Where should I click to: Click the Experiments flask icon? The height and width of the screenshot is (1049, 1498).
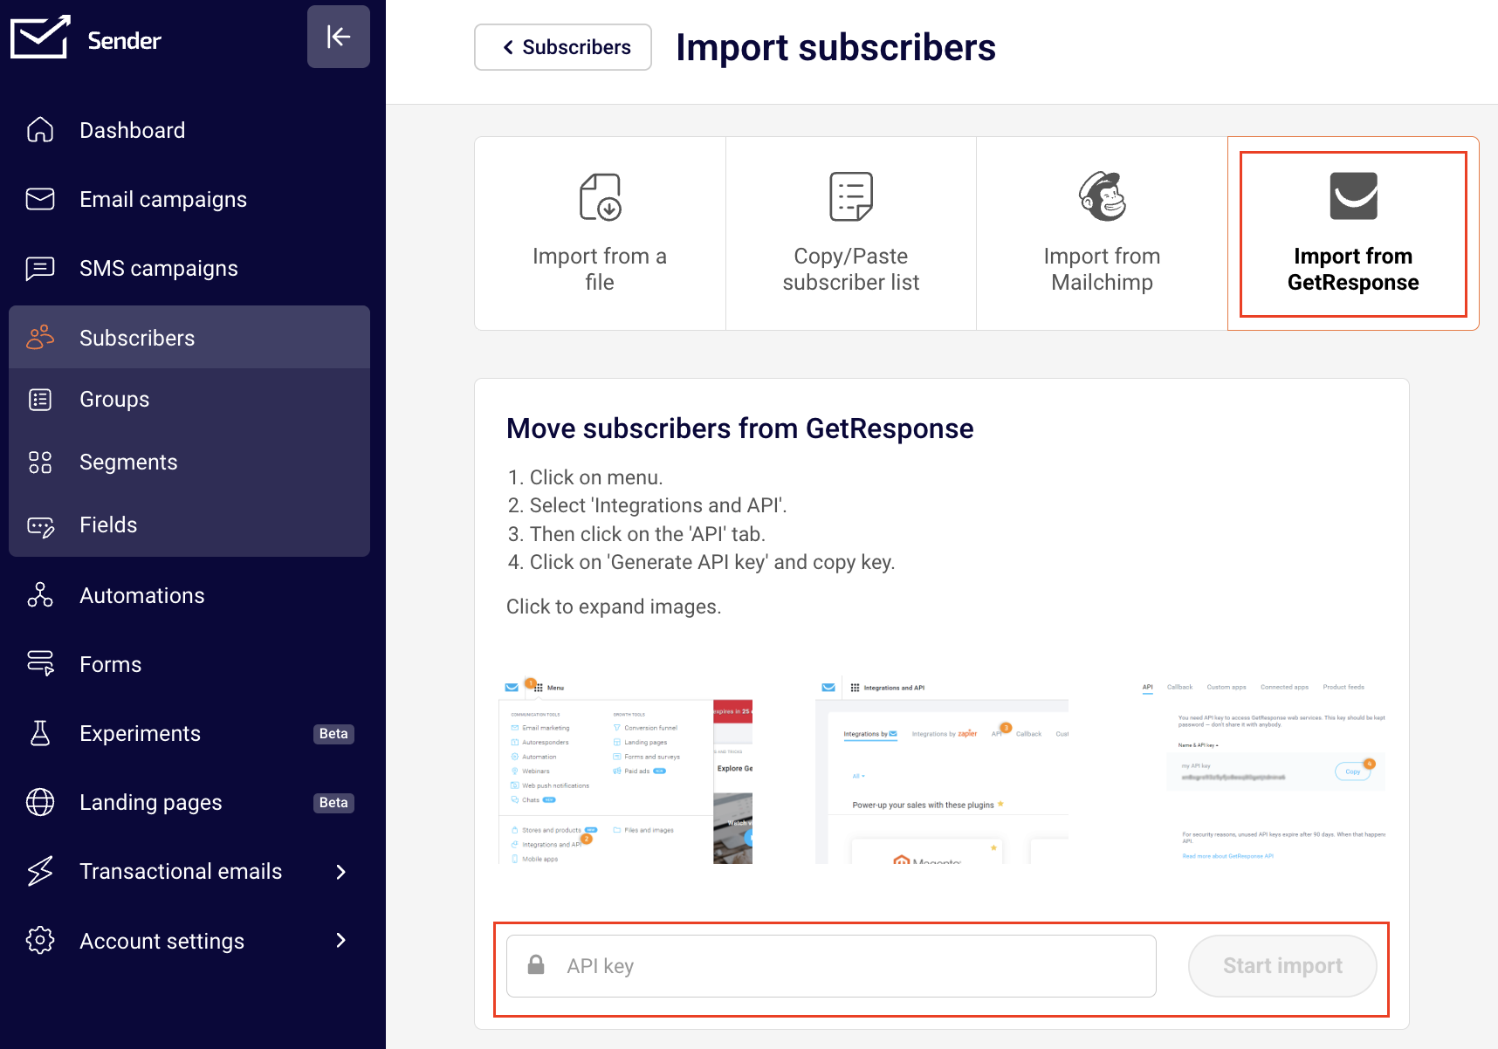pyautogui.click(x=40, y=733)
